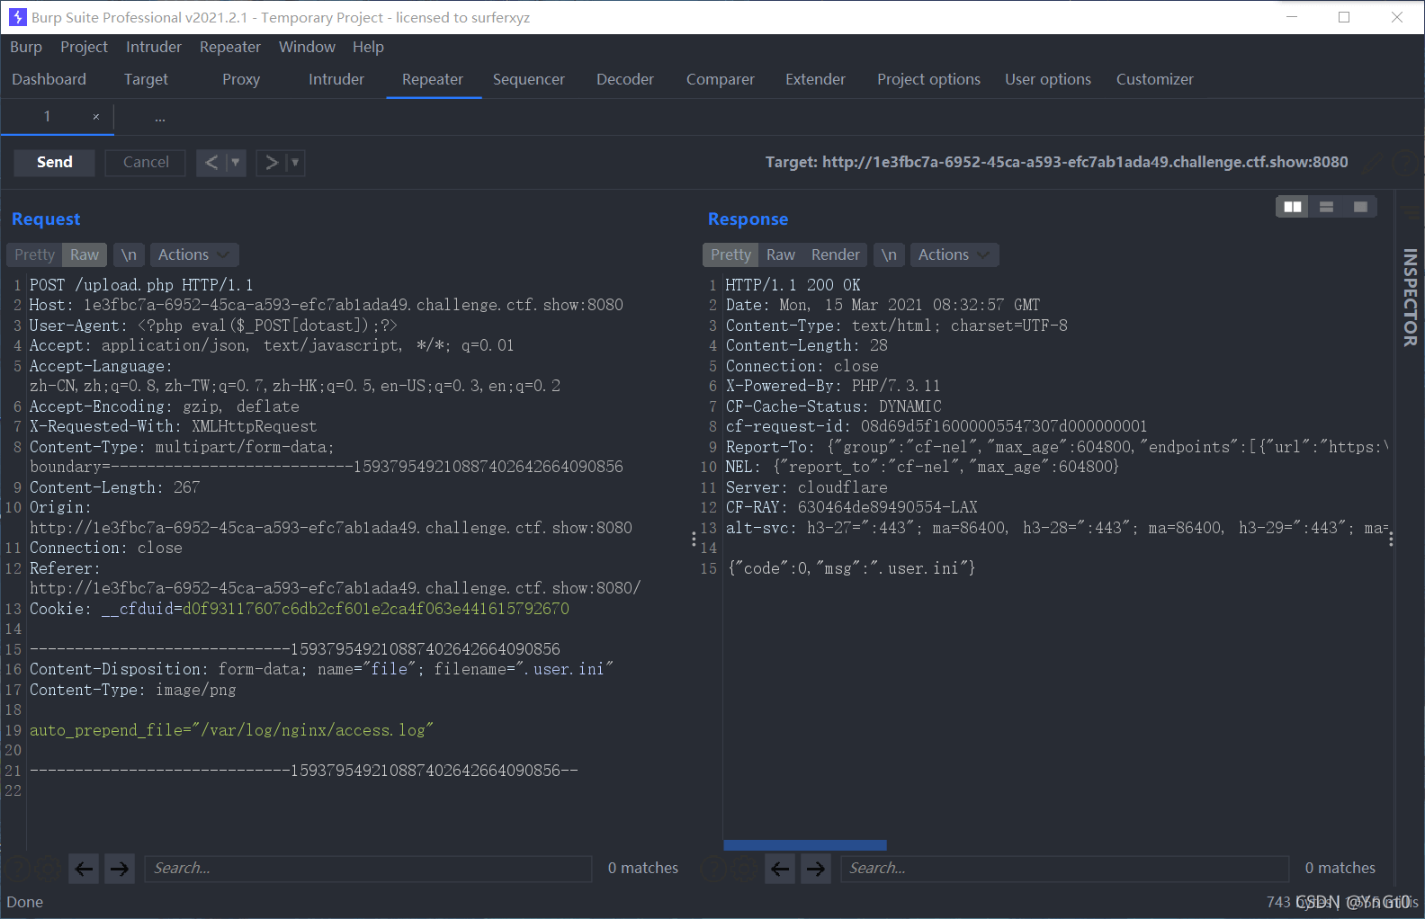The width and height of the screenshot is (1425, 919).
Task: Open the Project options tab
Action: coord(928,79)
